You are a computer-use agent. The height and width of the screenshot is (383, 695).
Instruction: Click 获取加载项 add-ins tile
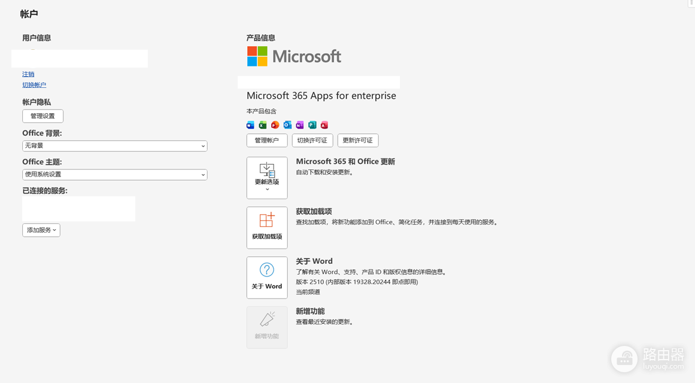click(267, 228)
